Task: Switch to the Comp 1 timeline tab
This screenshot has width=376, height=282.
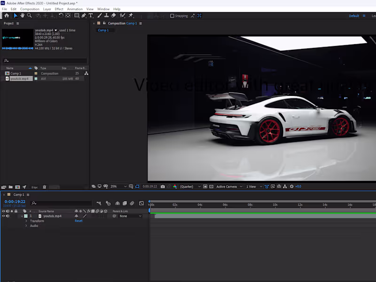Action: 18,194
